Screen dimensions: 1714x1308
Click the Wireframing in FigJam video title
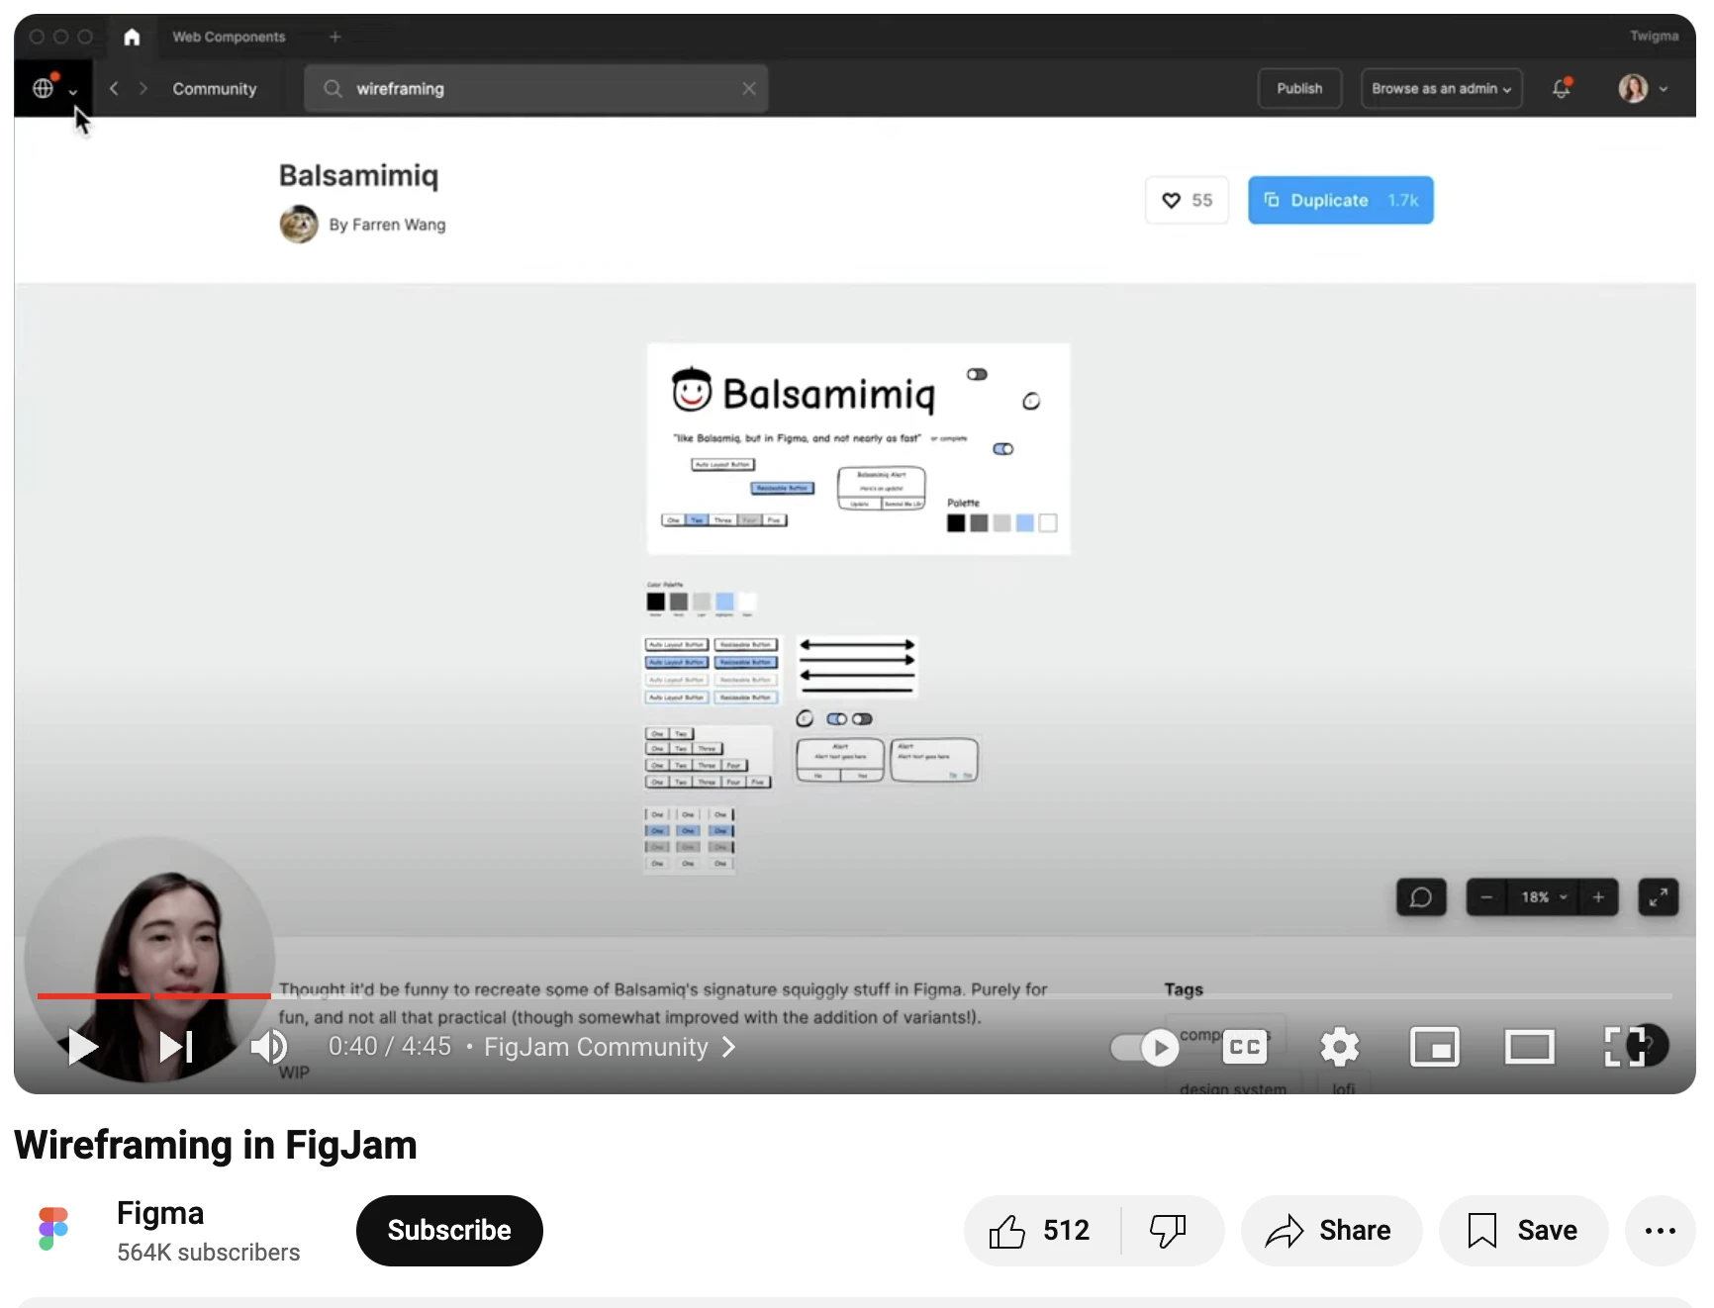tap(216, 1146)
